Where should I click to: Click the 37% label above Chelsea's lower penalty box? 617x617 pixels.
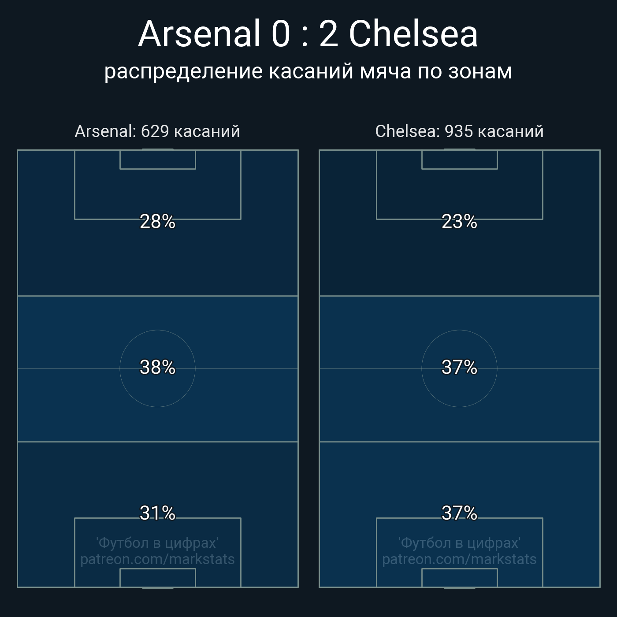pos(459,513)
